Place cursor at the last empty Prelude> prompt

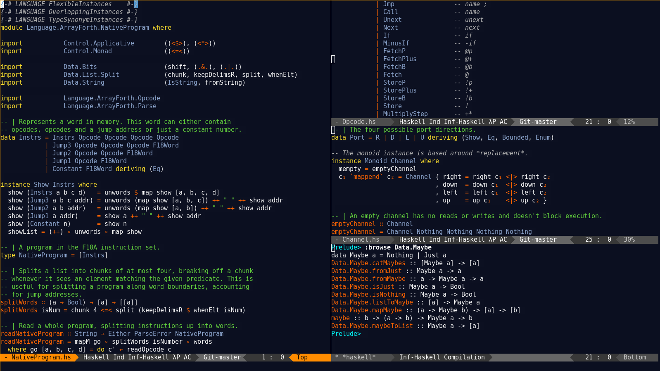point(364,334)
